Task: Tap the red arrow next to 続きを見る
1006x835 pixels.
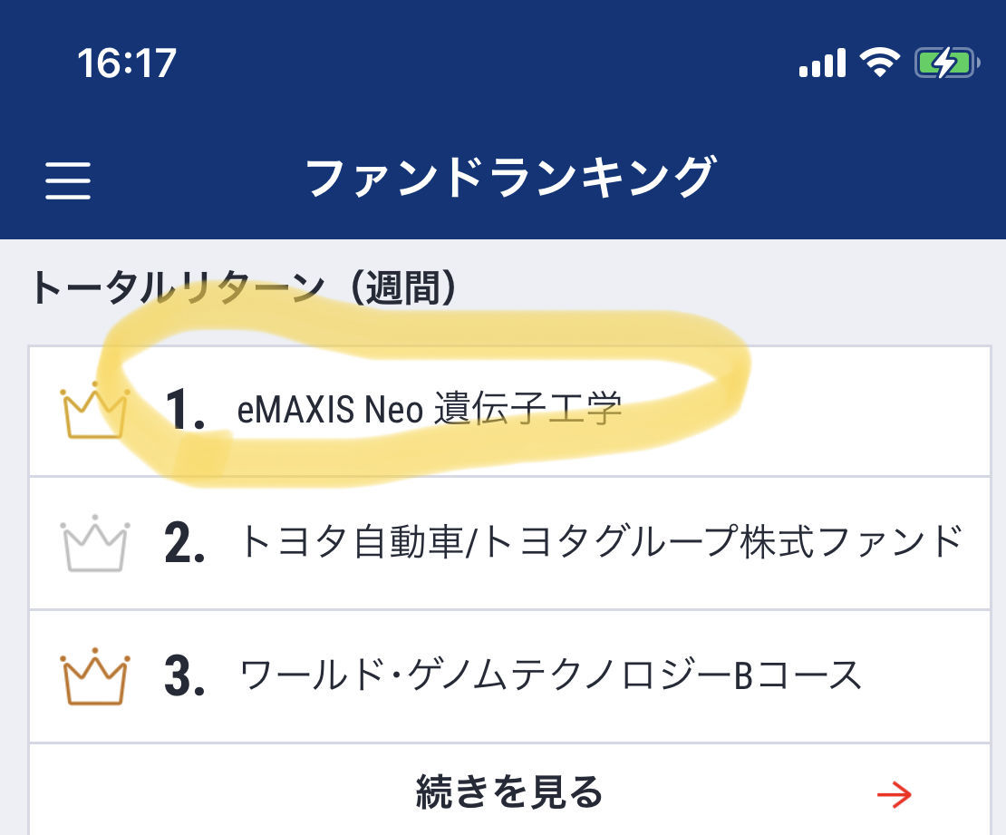Action: [896, 793]
